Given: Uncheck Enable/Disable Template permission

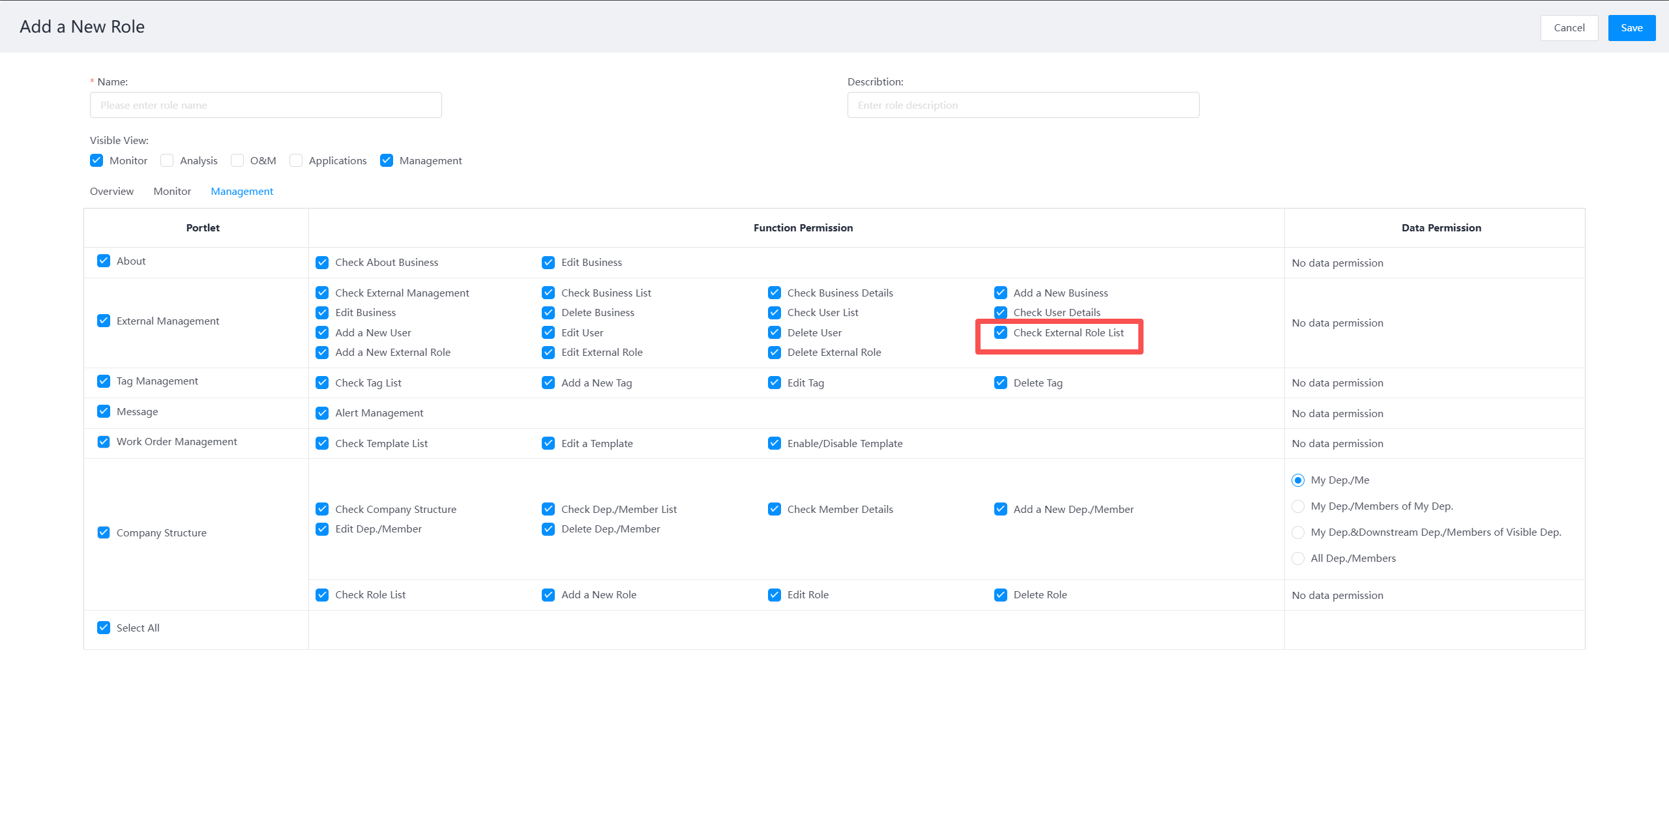Looking at the screenshot, I should (775, 443).
